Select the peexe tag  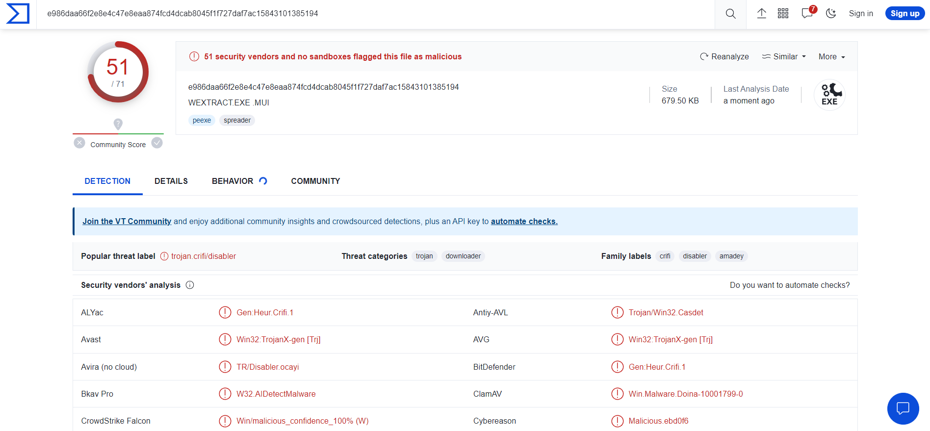[202, 120]
